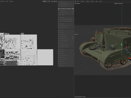Click Align UV Islands command

(66, 41)
